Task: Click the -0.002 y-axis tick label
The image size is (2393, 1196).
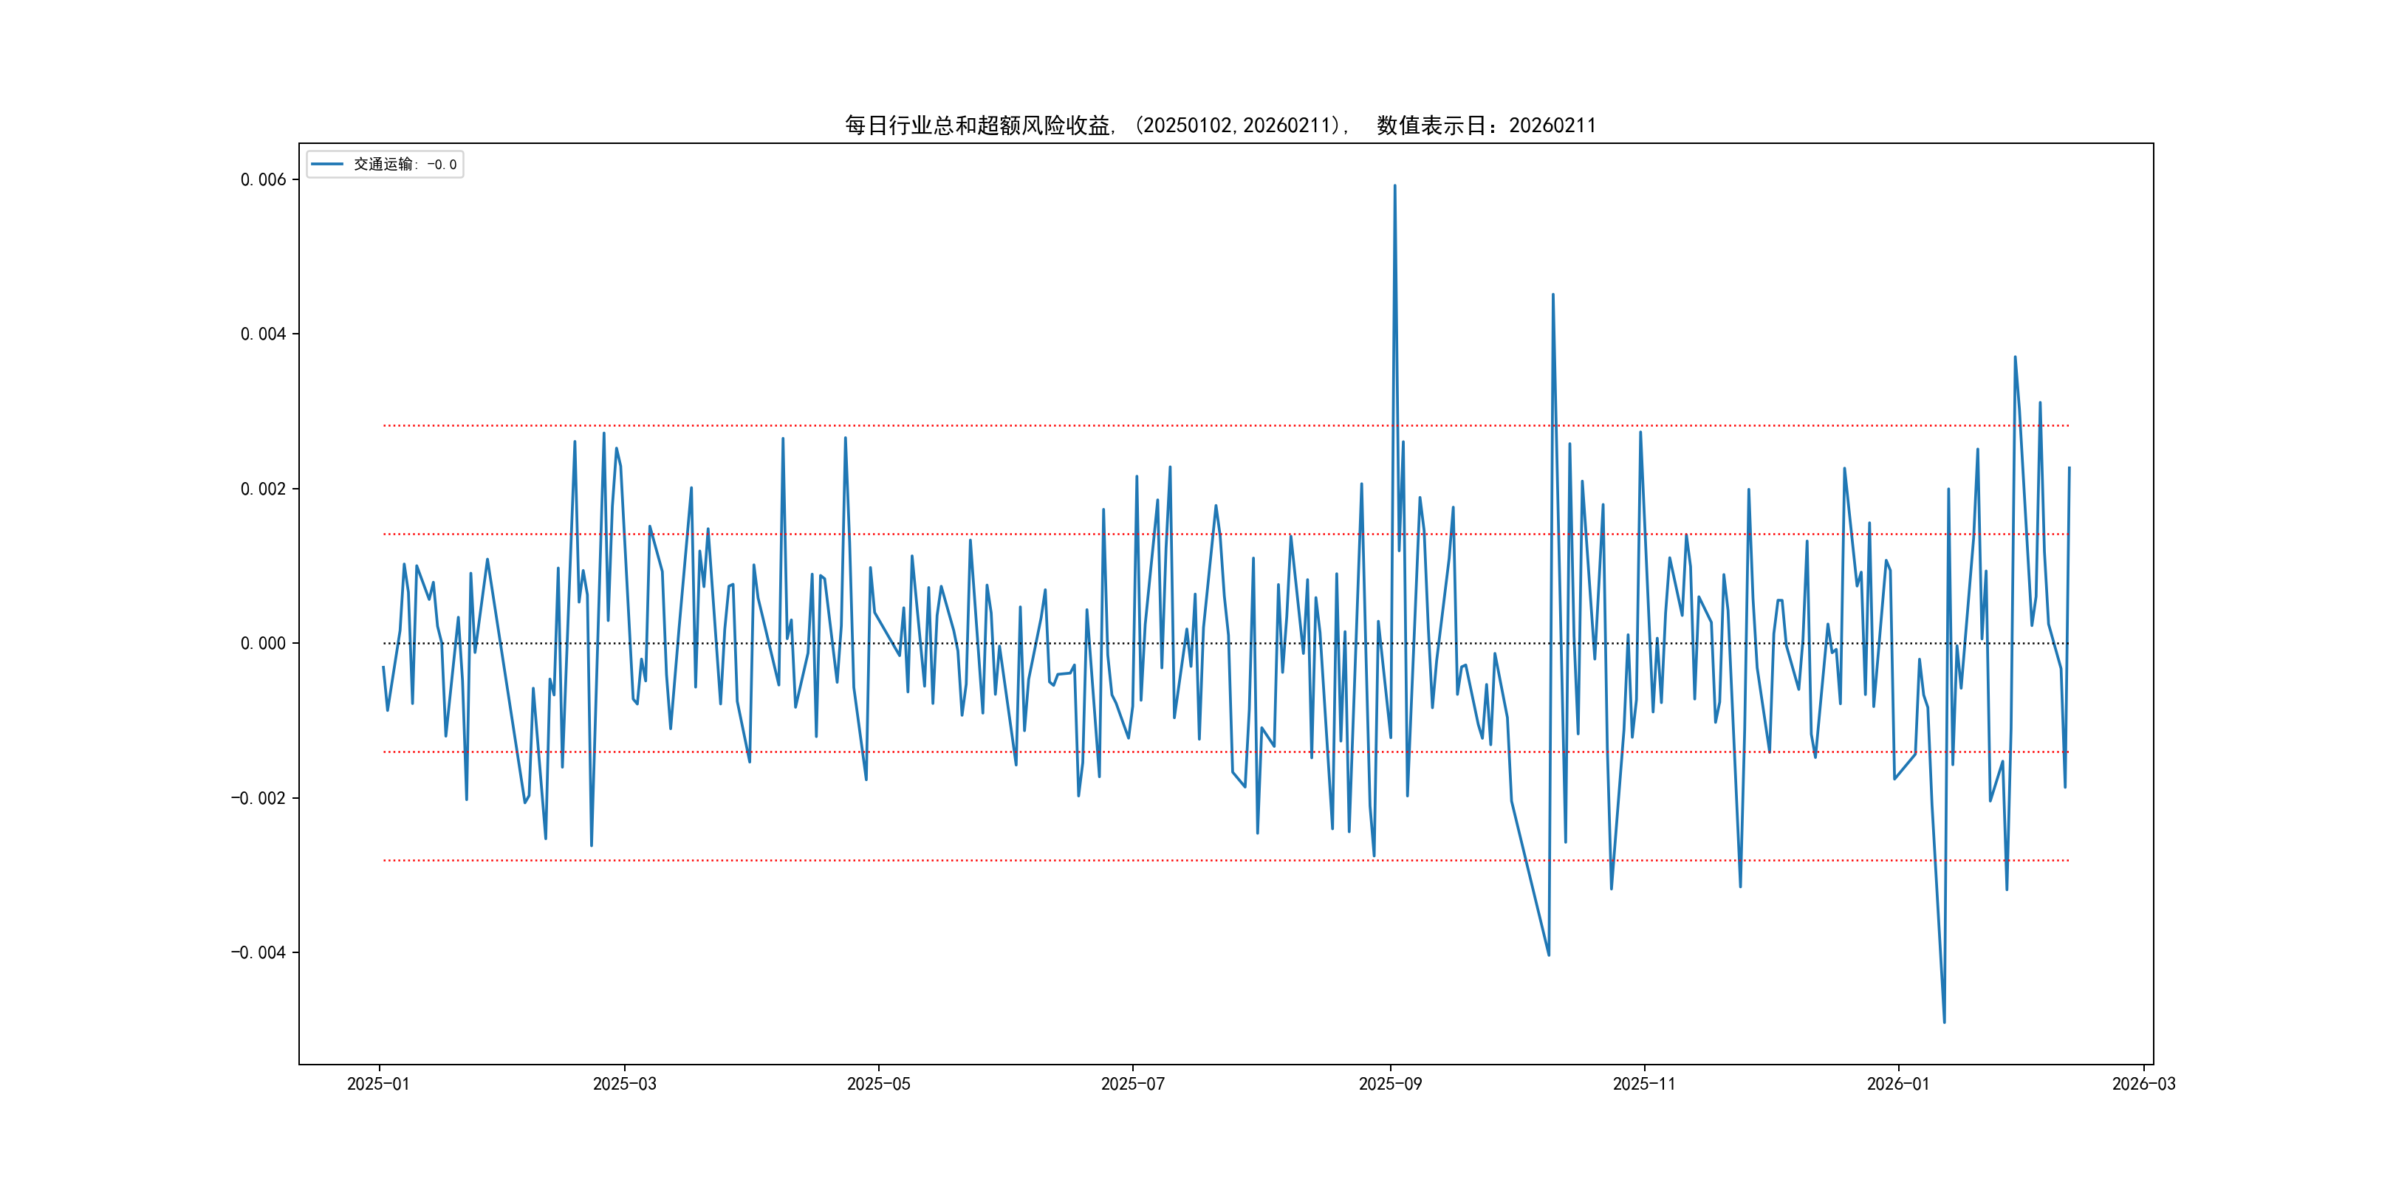Action: 259,799
